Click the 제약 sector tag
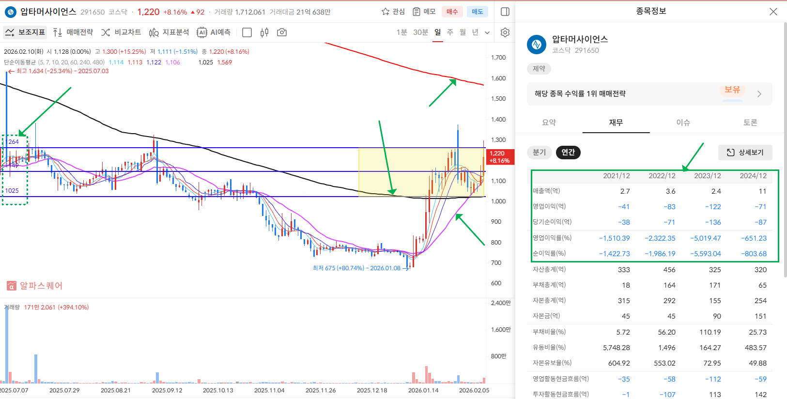 click(539, 69)
